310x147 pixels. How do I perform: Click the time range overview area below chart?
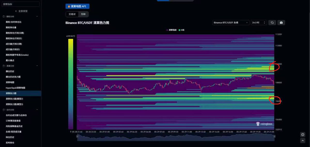tap(176, 137)
